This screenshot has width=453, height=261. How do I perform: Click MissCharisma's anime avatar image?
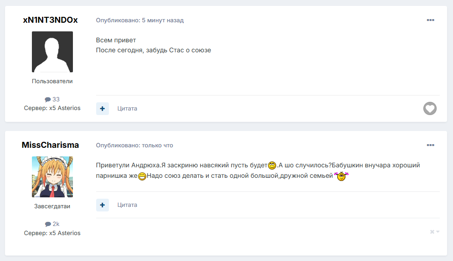[52, 177]
